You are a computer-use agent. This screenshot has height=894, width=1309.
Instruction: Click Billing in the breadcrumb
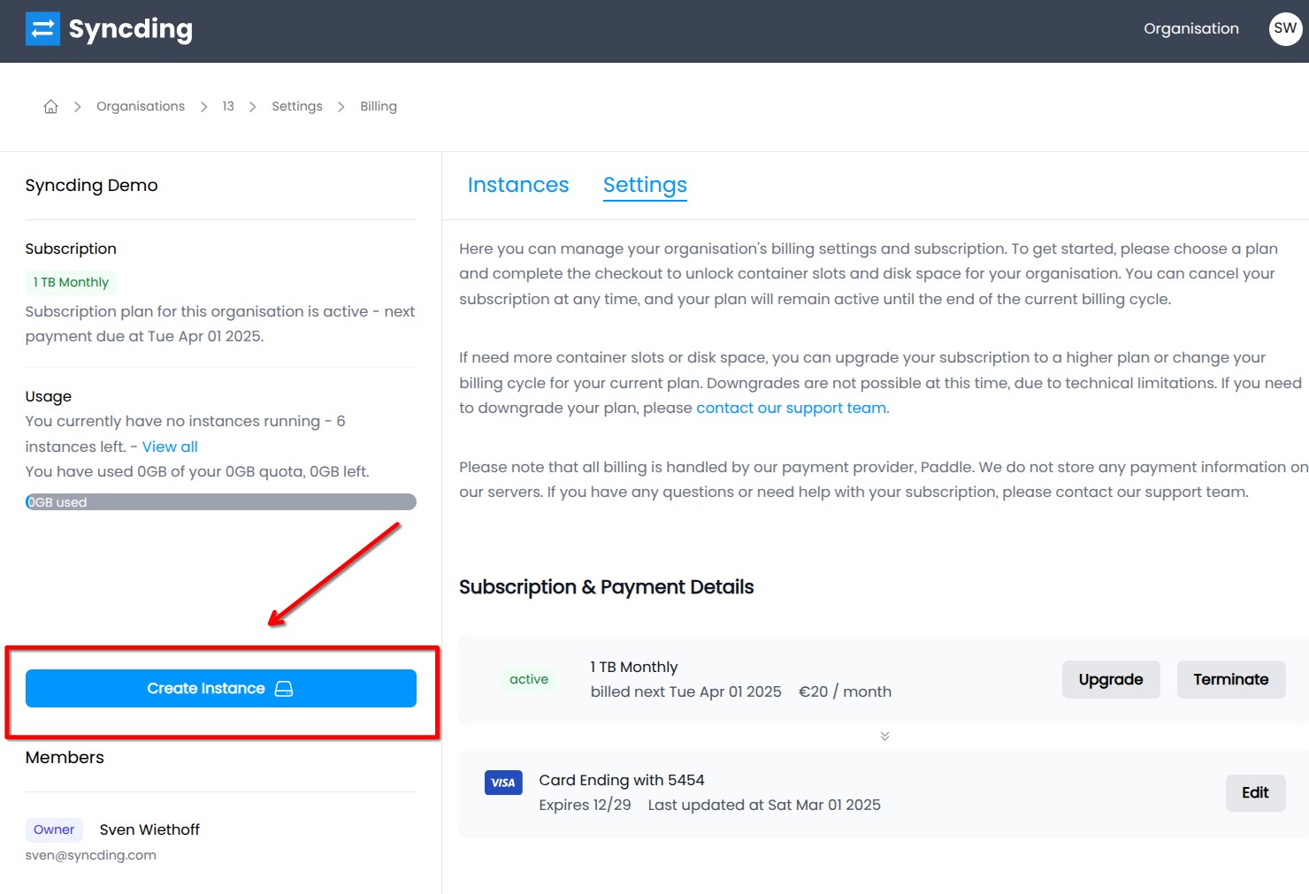(378, 106)
